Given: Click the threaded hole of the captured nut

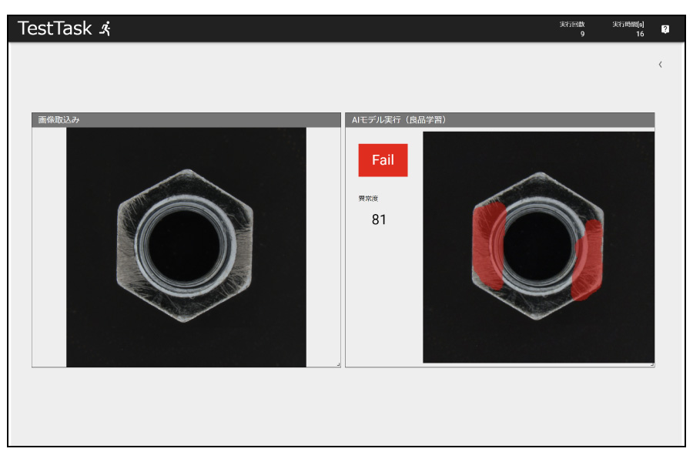Looking at the screenshot, I should click(x=185, y=246).
